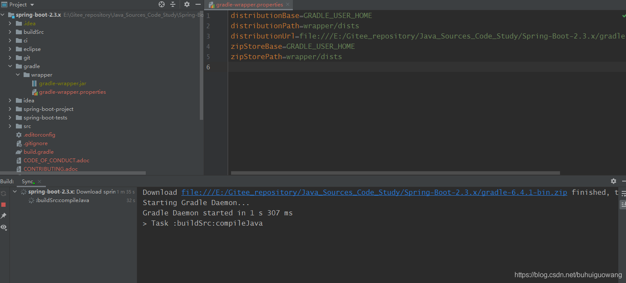The width and height of the screenshot is (626, 283).
Task: Stop the running build with red square
Action: 3,205
